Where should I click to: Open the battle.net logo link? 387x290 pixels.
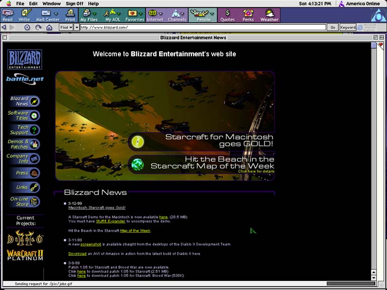coord(25,79)
